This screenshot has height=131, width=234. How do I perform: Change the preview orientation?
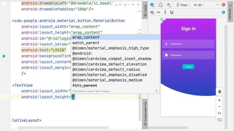click(x=161, y=5)
